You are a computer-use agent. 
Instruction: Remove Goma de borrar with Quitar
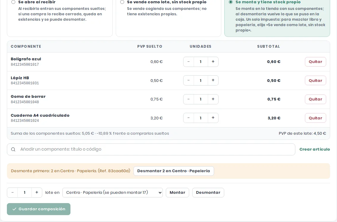pyautogui.click(x=315, y=99)
